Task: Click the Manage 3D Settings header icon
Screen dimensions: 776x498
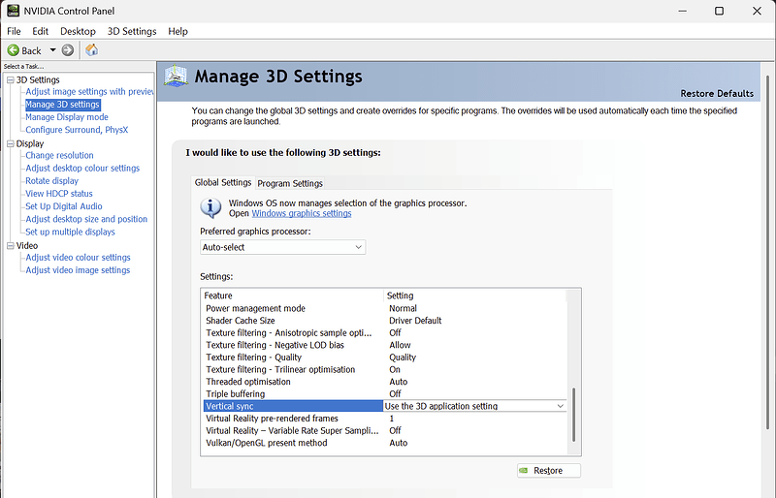Action: [x=176, y=77]
